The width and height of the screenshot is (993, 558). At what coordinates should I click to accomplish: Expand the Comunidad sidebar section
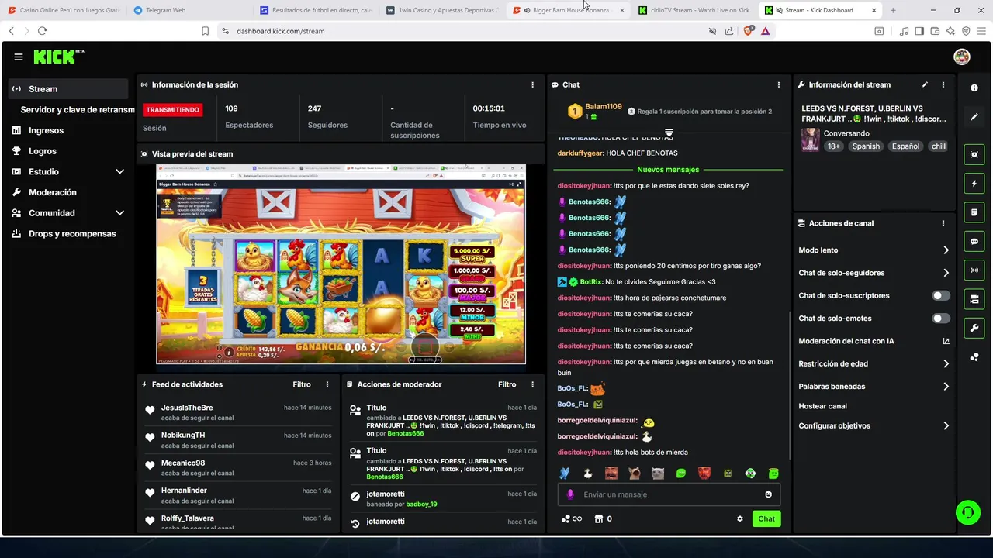click(x=68, y=213)
